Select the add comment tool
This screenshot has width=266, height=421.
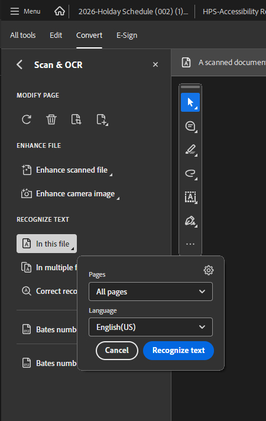[190, 126]
